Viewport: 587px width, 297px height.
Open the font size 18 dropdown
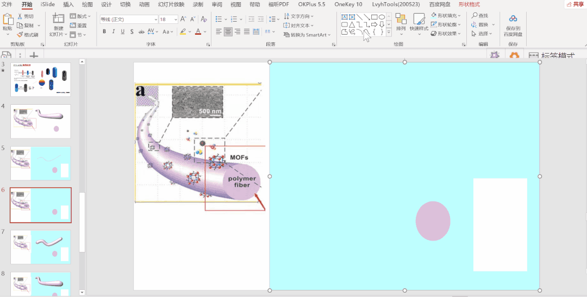[x=175, y=20]
